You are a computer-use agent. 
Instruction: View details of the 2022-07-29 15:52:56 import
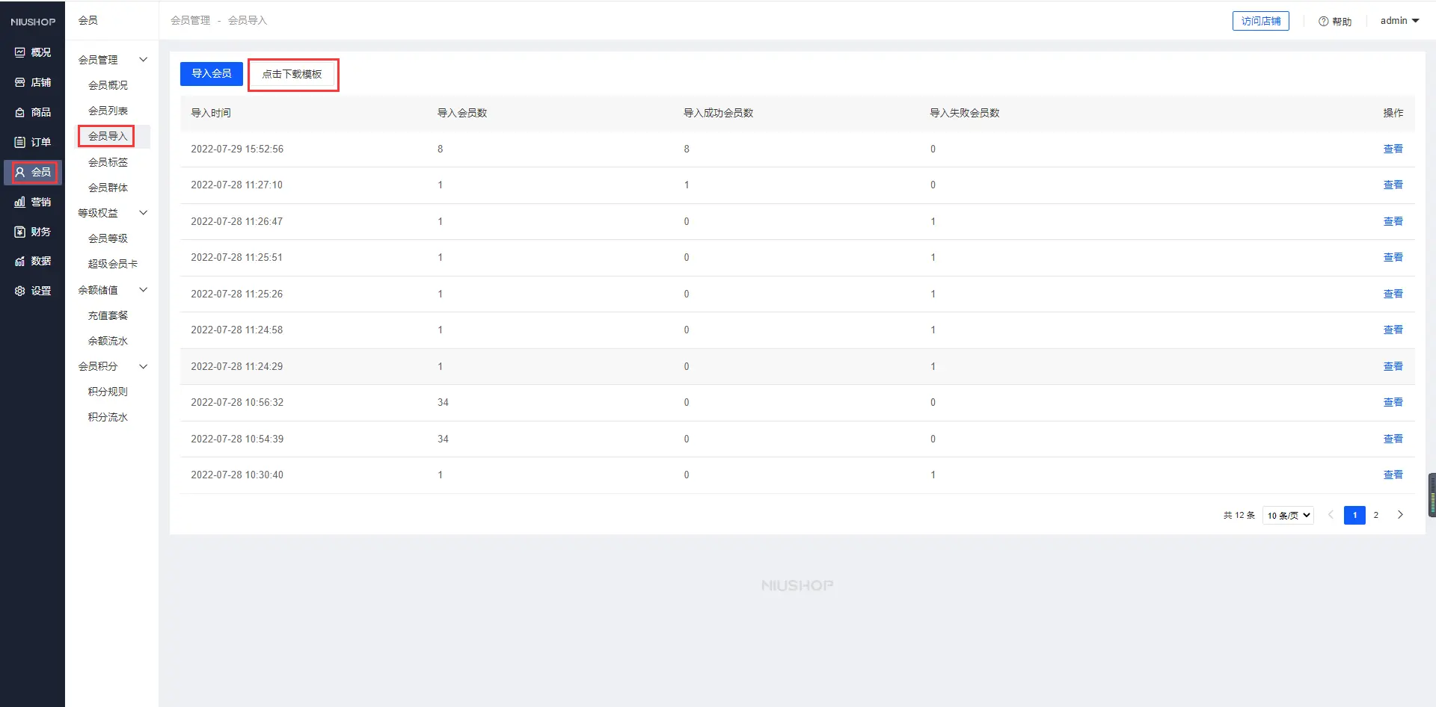point(1393,149)
